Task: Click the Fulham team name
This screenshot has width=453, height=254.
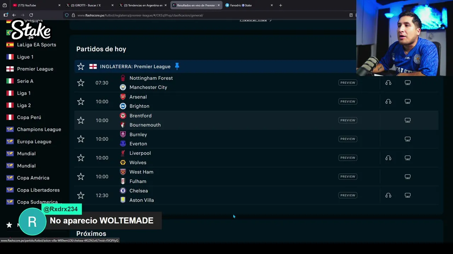Action: (138, 181)
